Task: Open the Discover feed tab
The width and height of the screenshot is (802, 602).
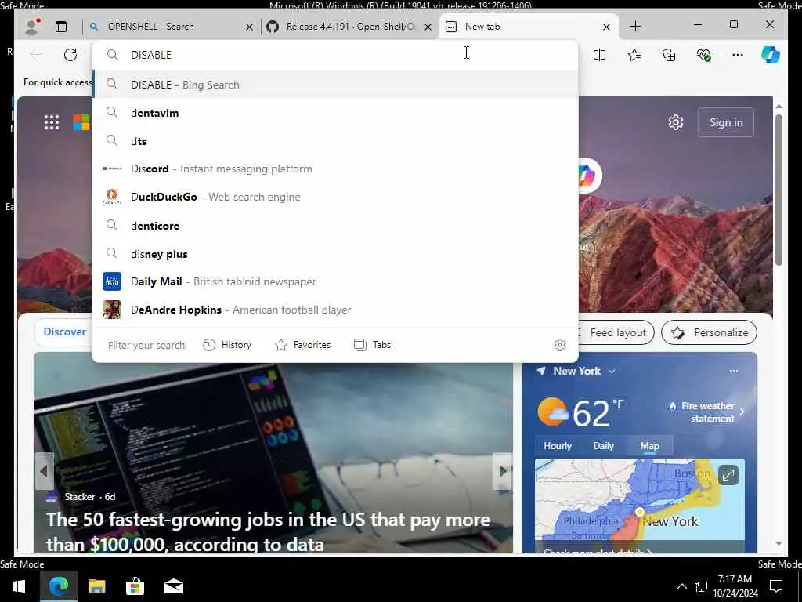Action: pyautogui.click(x=64, y=332)
